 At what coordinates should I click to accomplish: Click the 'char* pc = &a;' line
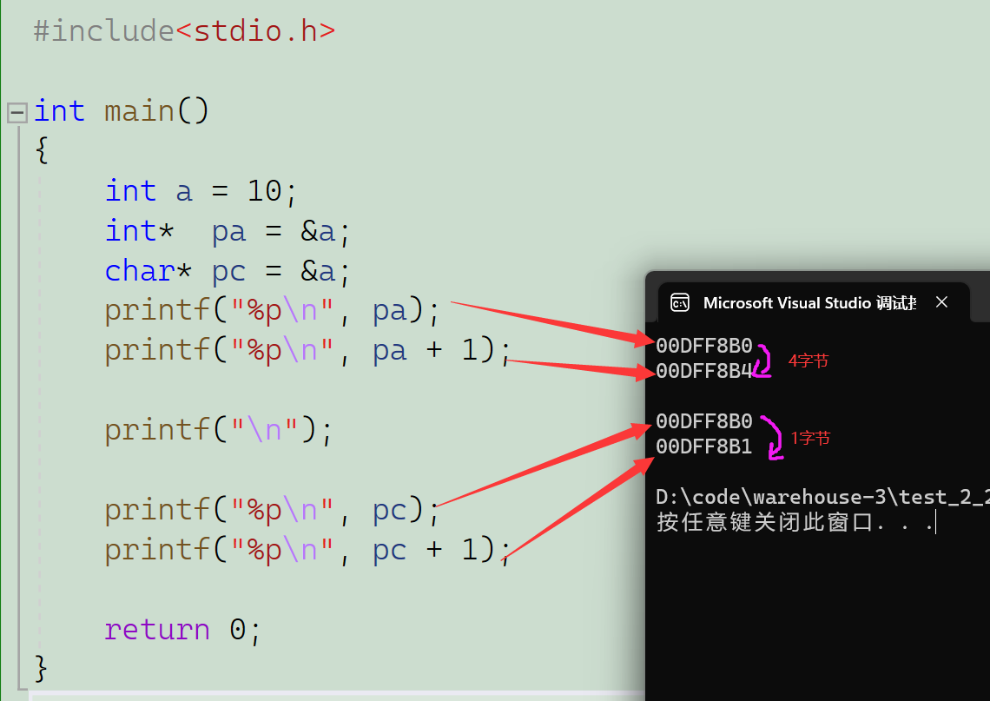(227, 272)
